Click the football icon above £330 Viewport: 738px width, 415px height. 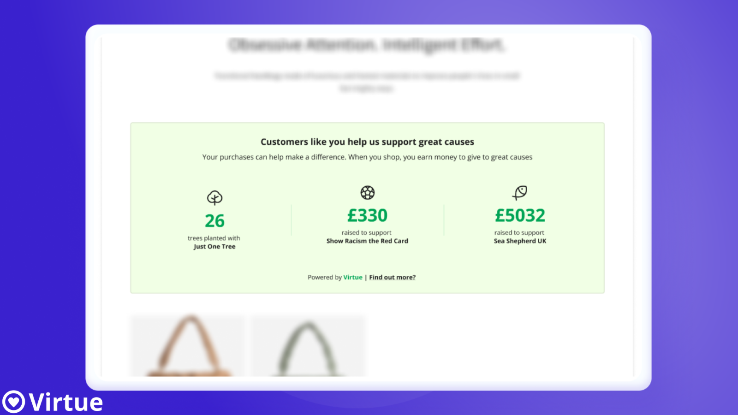368,192
